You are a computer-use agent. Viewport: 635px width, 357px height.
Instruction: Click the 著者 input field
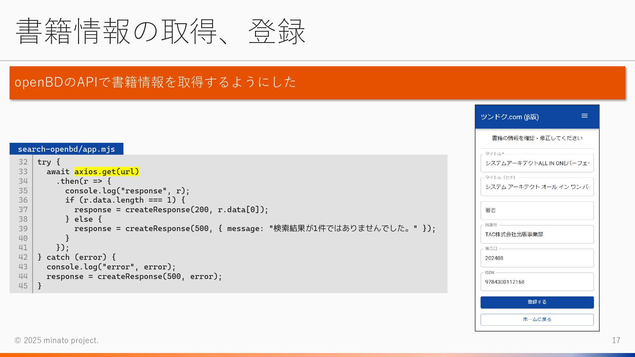537,211
